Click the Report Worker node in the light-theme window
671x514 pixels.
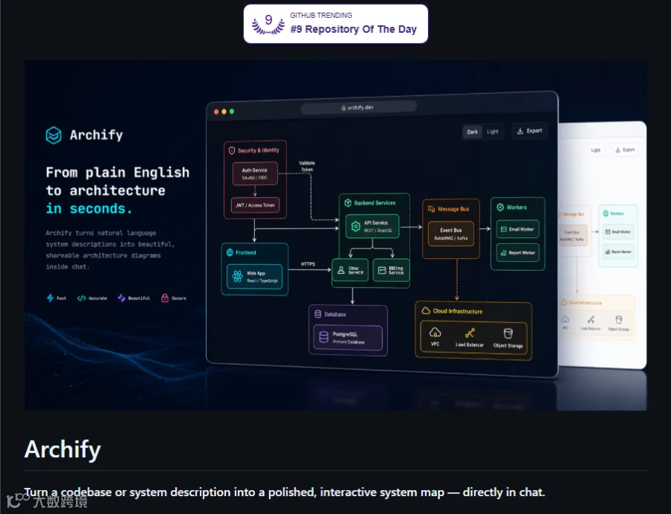pyautogui.click(x=617, y=252)
